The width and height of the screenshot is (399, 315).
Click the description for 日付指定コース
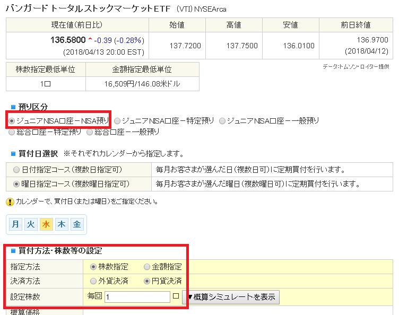click(x=250, y=170)
